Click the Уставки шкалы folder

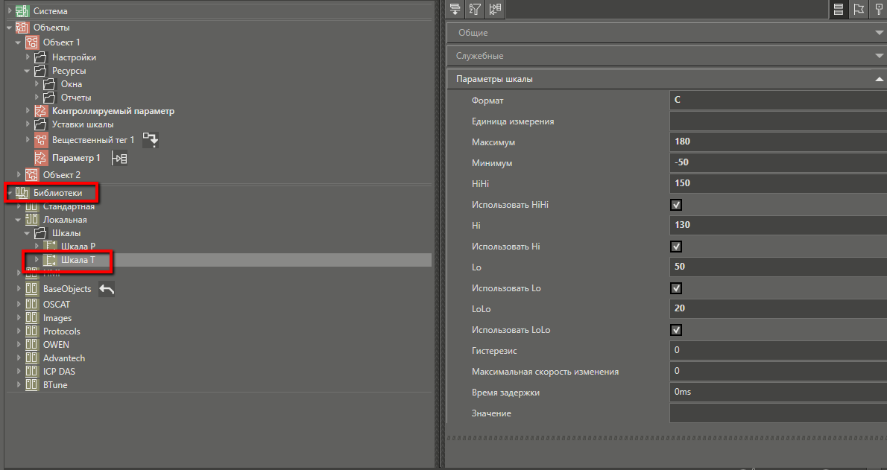82,124
